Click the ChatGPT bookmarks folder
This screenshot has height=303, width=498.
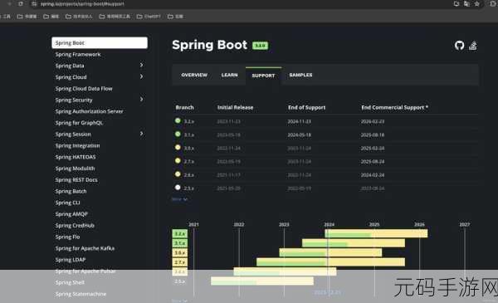(x=149, y=17)
